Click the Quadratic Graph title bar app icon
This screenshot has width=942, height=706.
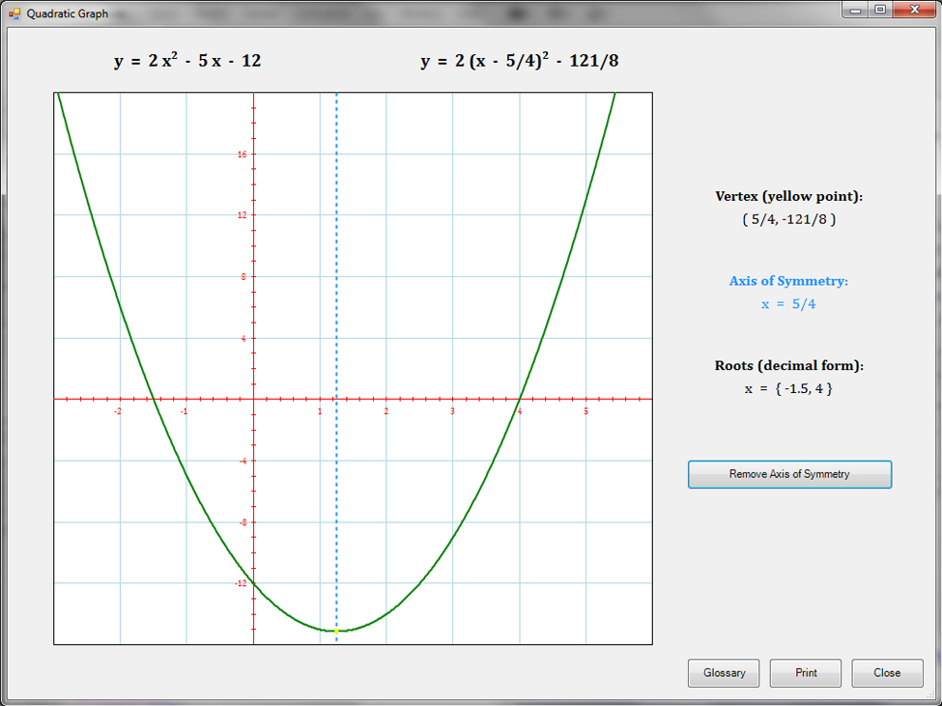pos(14,14)
